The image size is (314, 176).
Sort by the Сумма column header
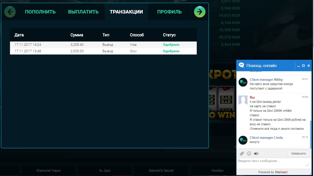tap(77, 35)
